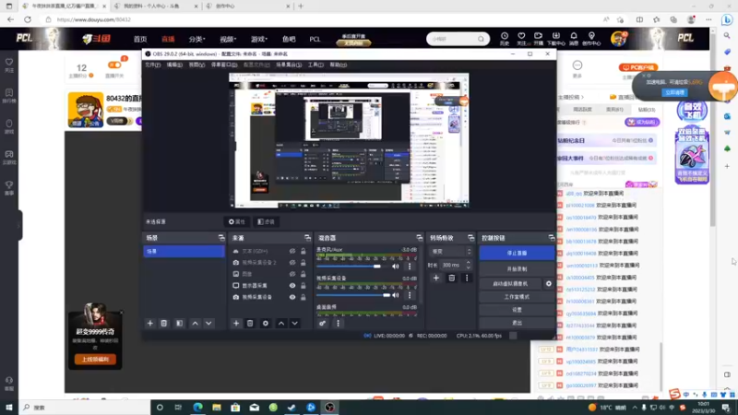Screen dimensions: 738x415
Task: Adjust 麦克风/Aux volume slider
Action: 351,267
